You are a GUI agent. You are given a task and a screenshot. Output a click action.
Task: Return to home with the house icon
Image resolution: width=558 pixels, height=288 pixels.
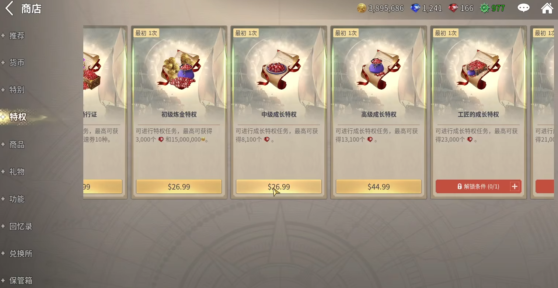coord(547,8)
